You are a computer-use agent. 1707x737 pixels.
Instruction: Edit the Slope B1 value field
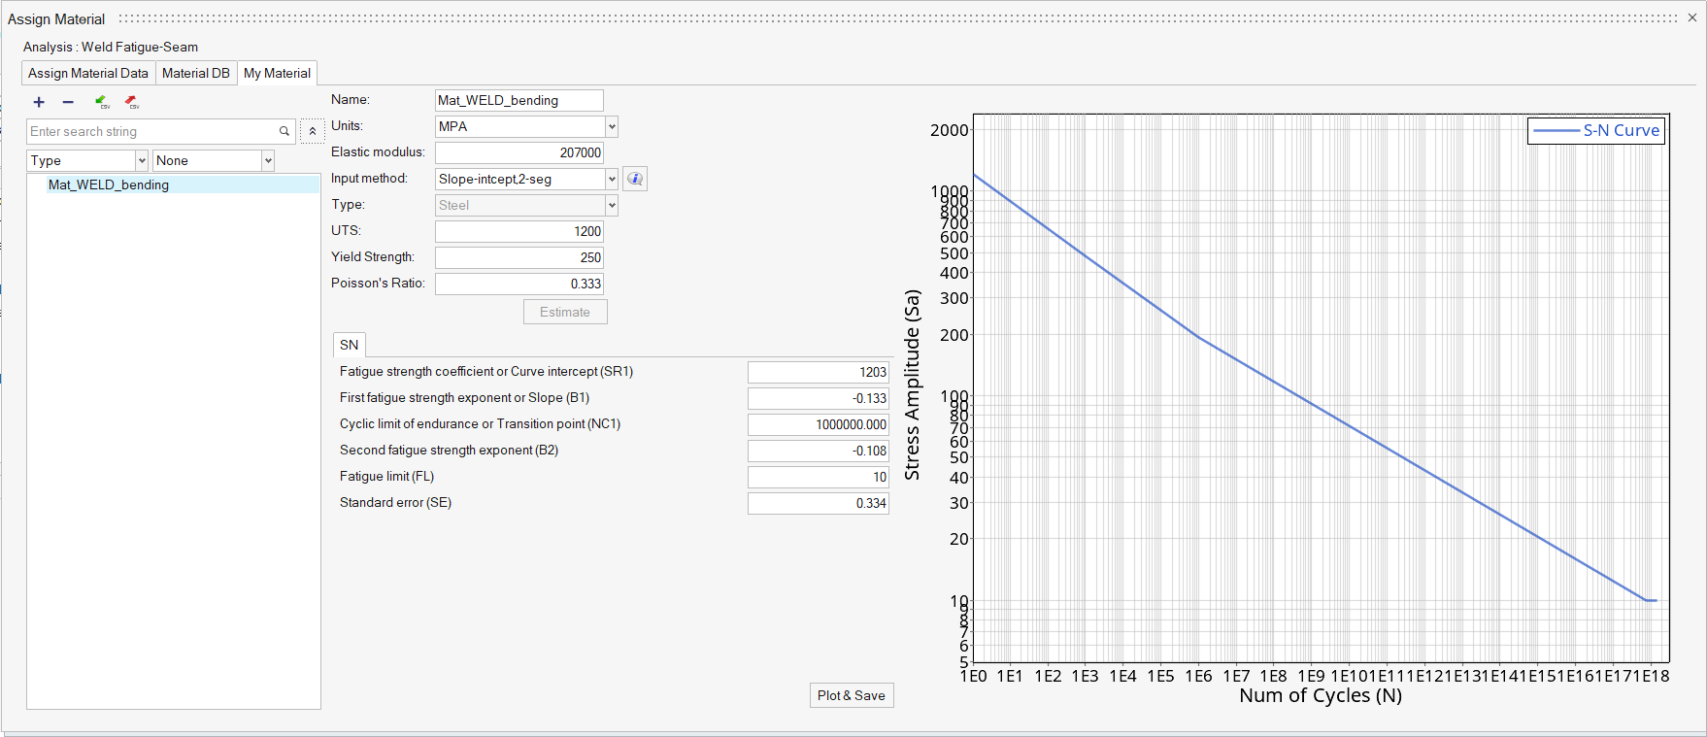coord(819,398)
